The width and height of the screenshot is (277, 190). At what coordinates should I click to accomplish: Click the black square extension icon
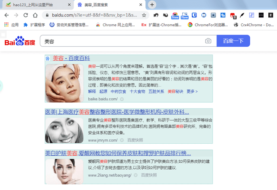click(x=261, y=15)
